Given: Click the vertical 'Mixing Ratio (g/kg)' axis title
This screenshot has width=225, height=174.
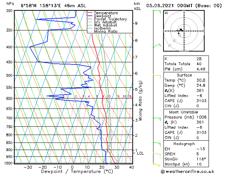Looking at the screenshot, I should click(x=140, y=101).
